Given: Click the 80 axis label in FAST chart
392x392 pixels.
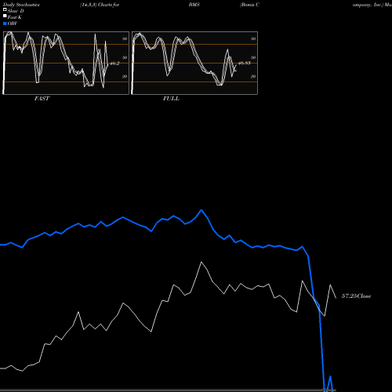Looking at the screenshot, I should (x=125, y=38).
